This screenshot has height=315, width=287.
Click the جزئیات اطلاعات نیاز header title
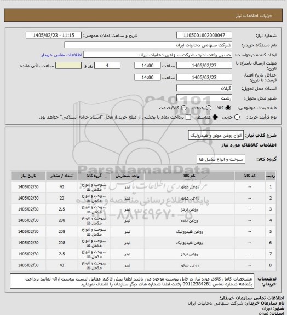coord(254,16)
